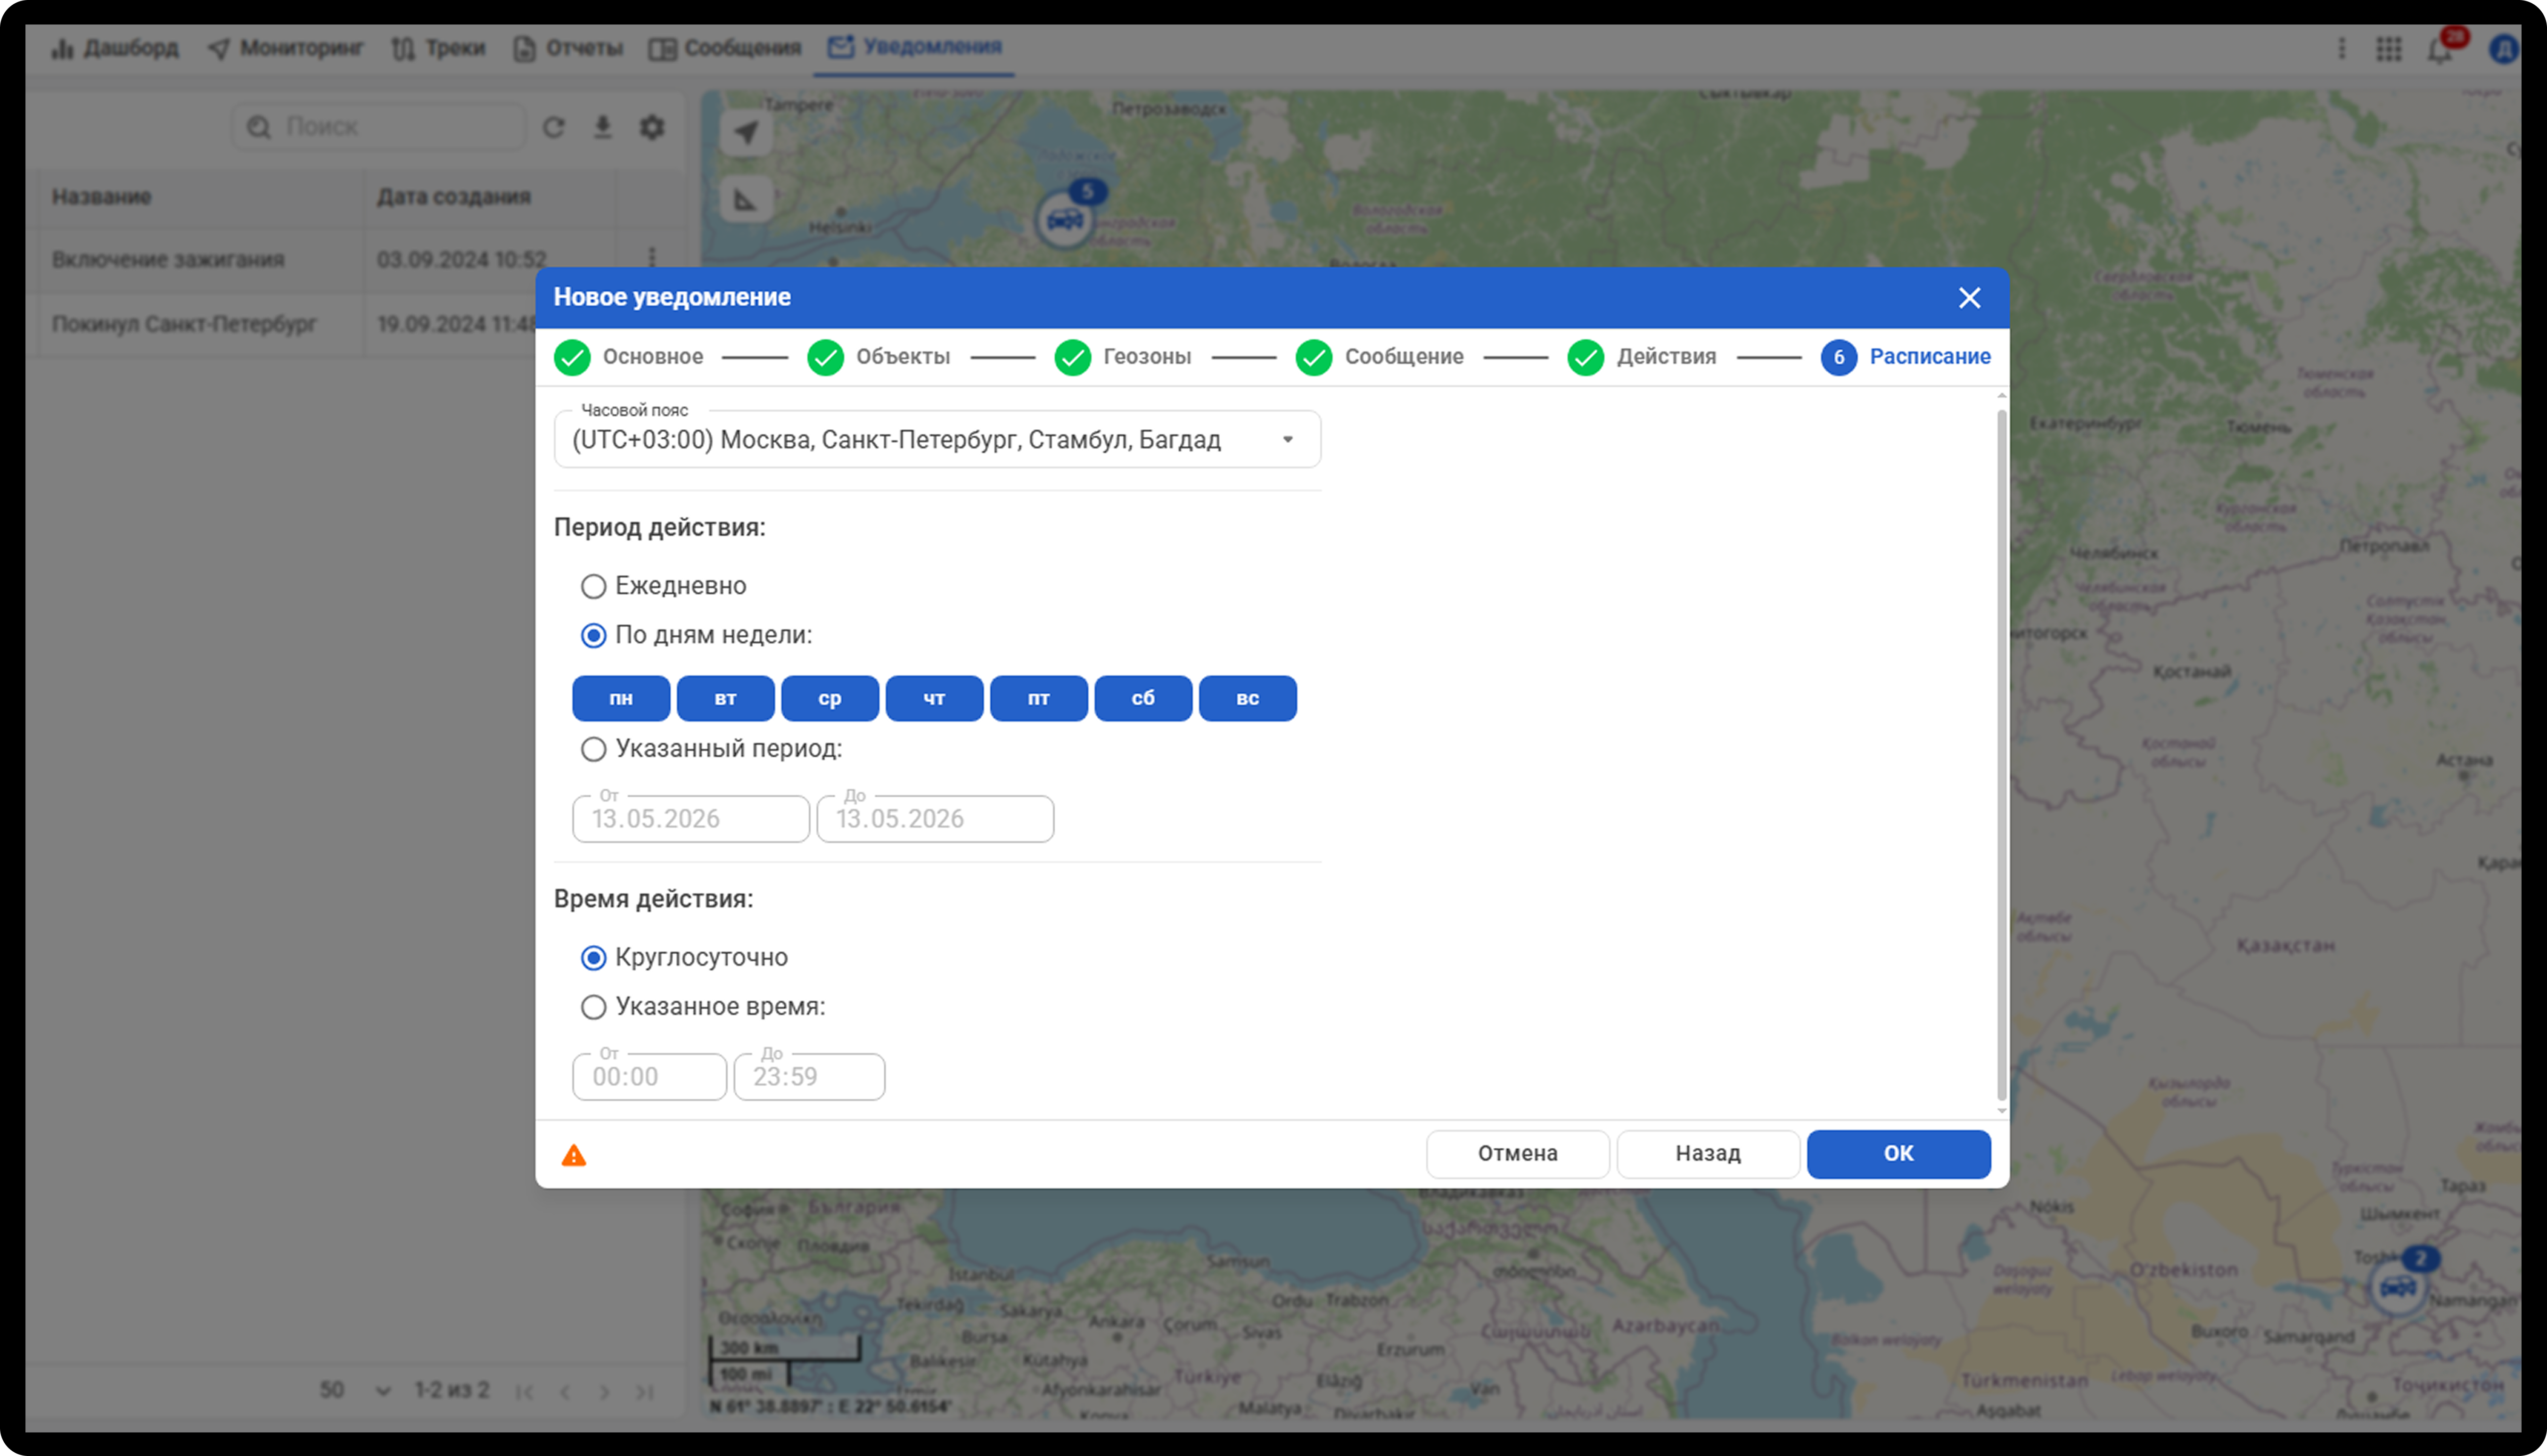Toggle the ср weekday button
Screen dimensions: 2547x1456
(830, 698)
